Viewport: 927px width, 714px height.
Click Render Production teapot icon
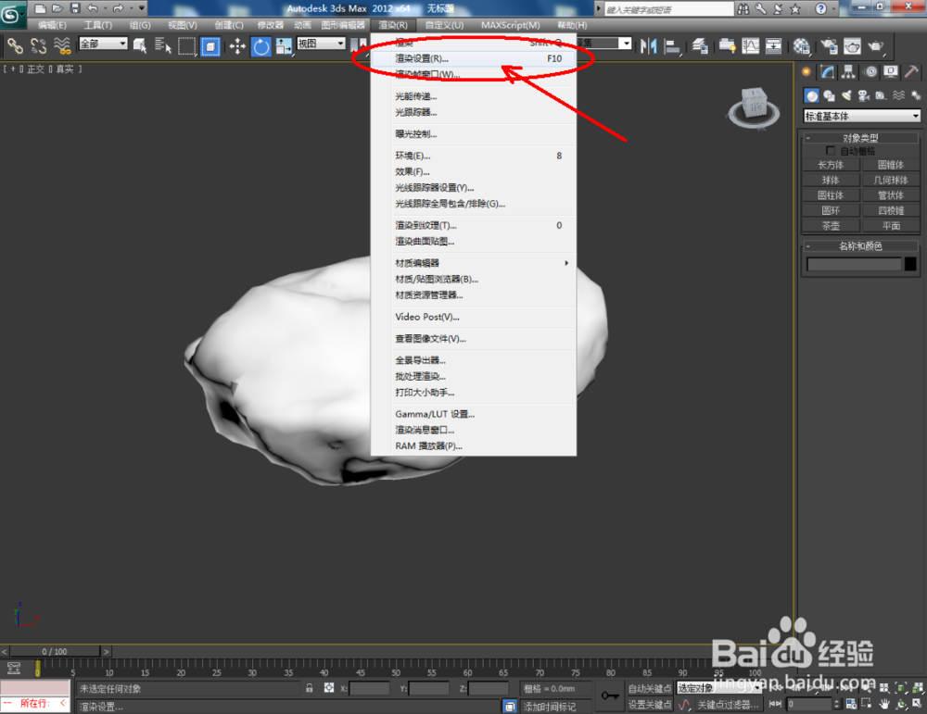point(876,45)
